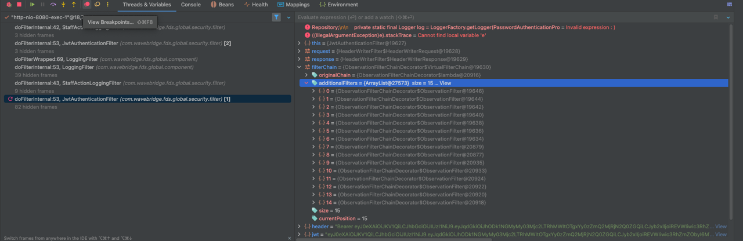Viewport: 743px width, 241px height.
Task: Stop the debugging session
Action: point(19,5)
